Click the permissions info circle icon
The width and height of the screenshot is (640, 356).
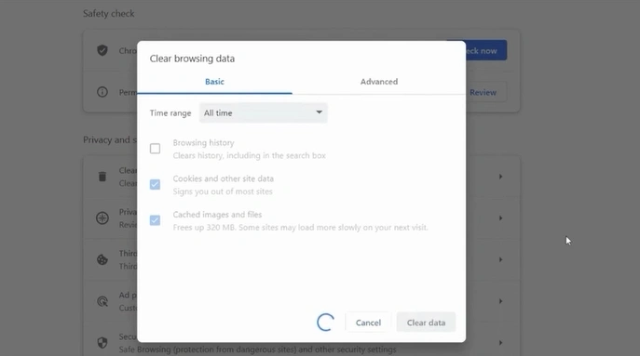(102, 92)
